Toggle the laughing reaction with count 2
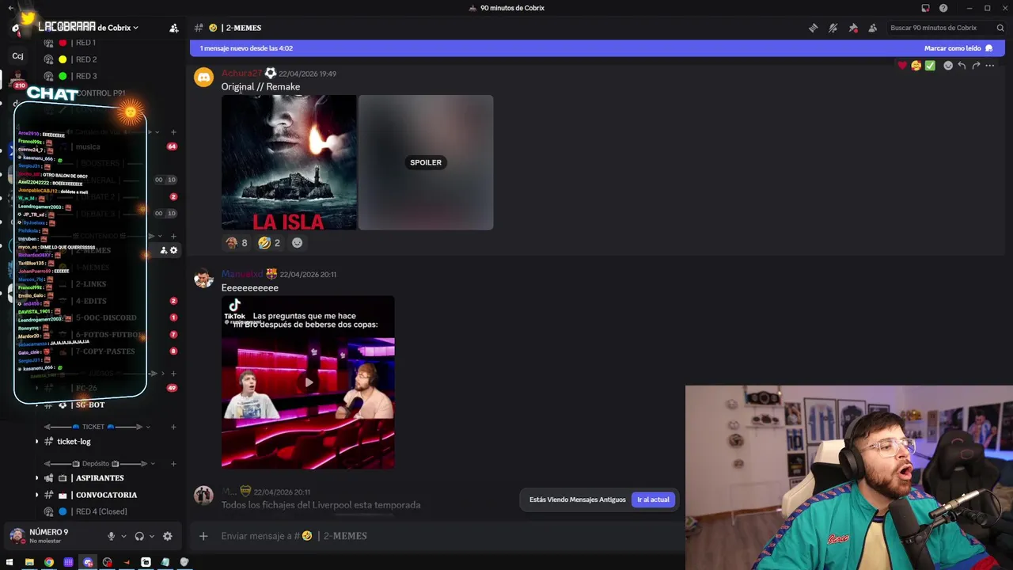This screenshot has height=570, width=1013. pyautogui.click(x=269, y=243)
